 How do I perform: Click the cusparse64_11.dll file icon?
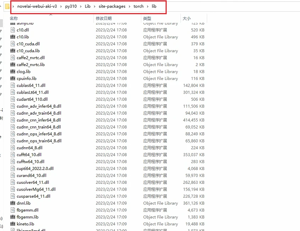point(13,196)
